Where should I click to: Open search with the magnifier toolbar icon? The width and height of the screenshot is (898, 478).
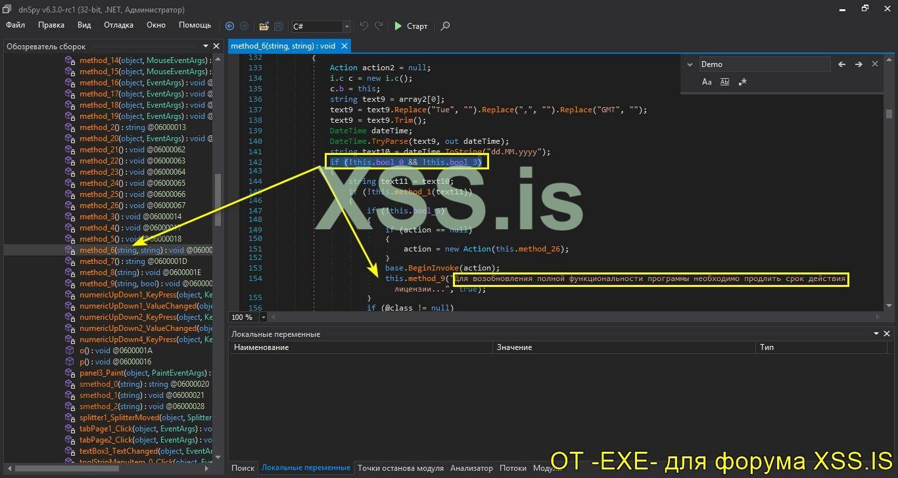[x=445, y=26]
